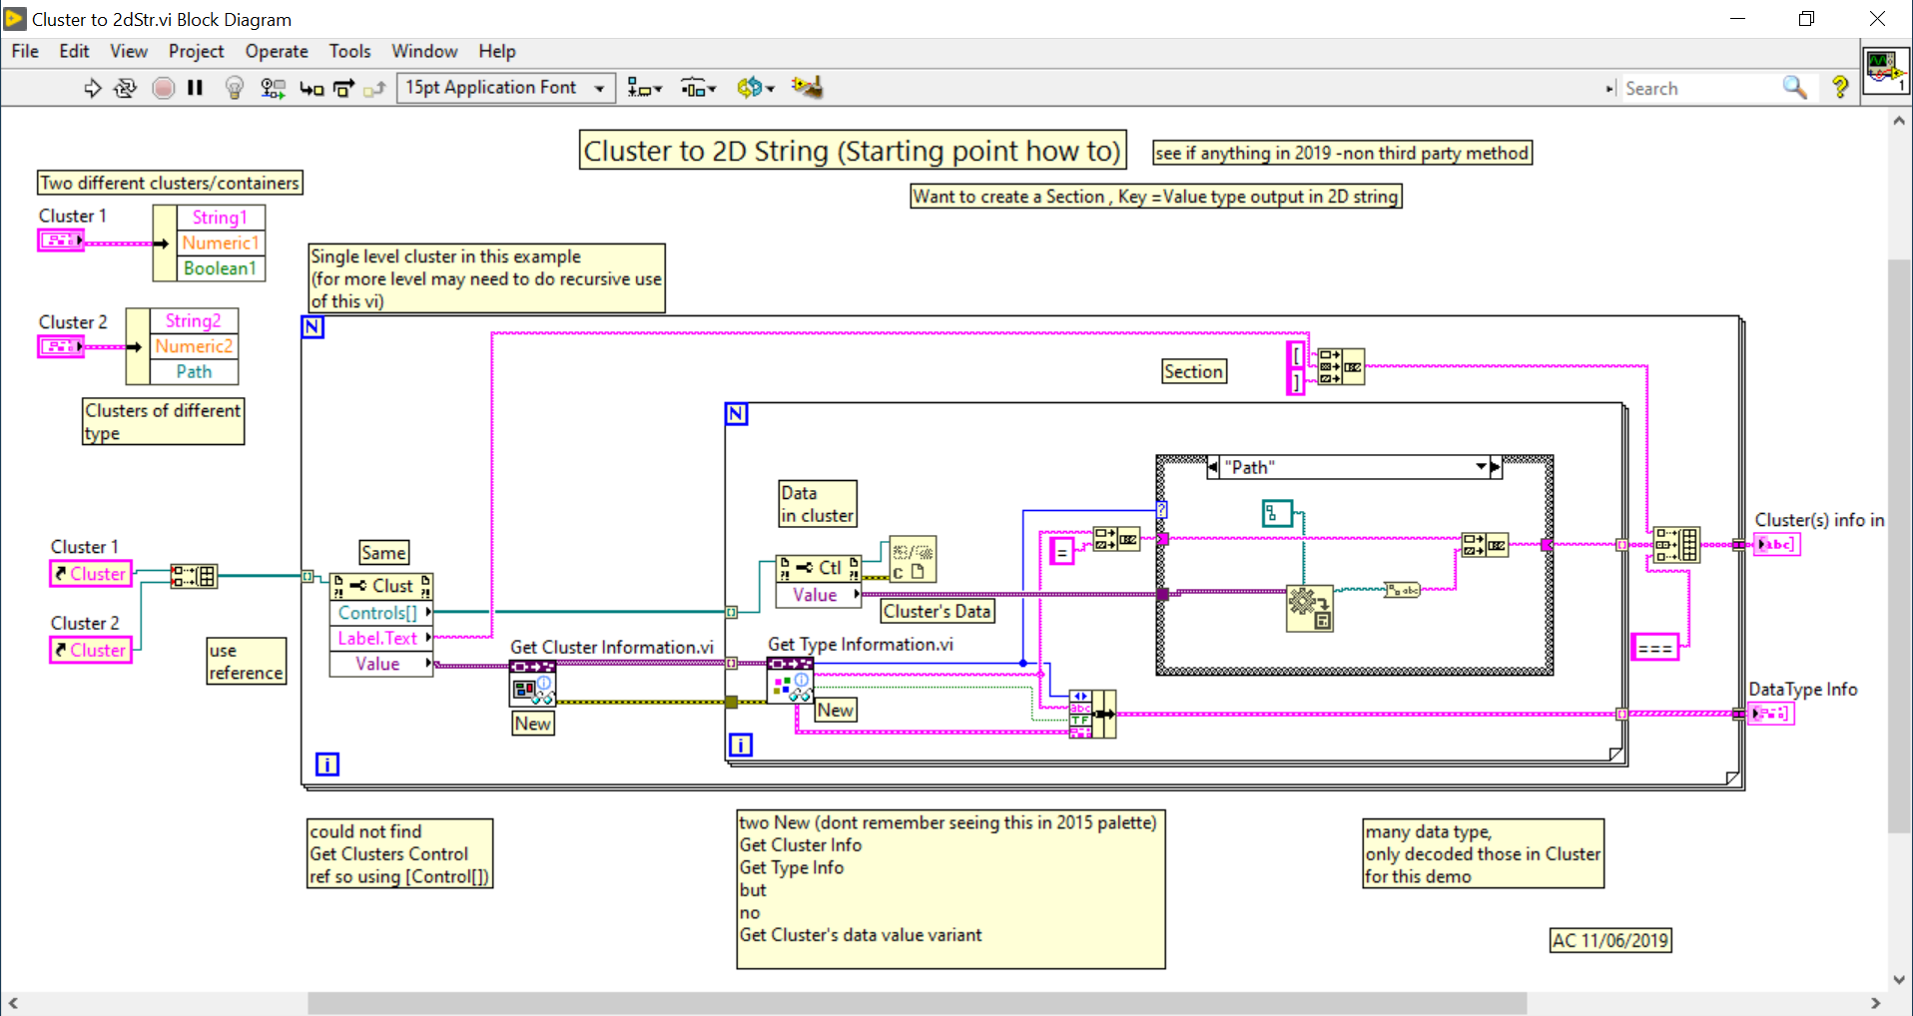Select the Get Cluster Information.vi icon
Screen dimensions: 1913x1016
532,684
